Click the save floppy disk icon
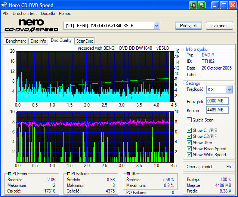Viewport: 238px width, 197px height. (x=202, y=5)
